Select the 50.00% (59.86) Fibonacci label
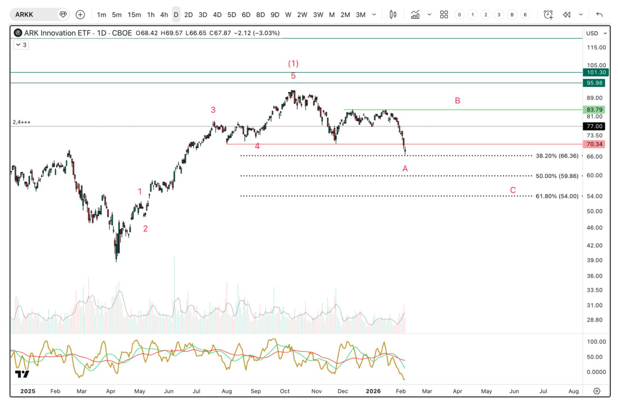618x406 pixels. pyautogui.click(x=557, y=176)
